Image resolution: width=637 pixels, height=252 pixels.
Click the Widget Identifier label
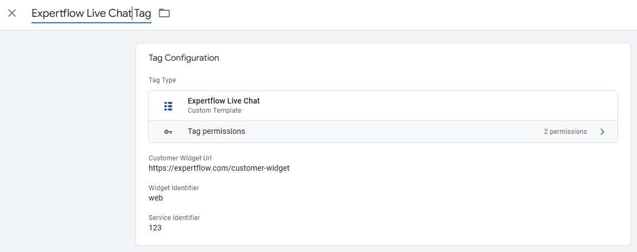coord(174,188)
